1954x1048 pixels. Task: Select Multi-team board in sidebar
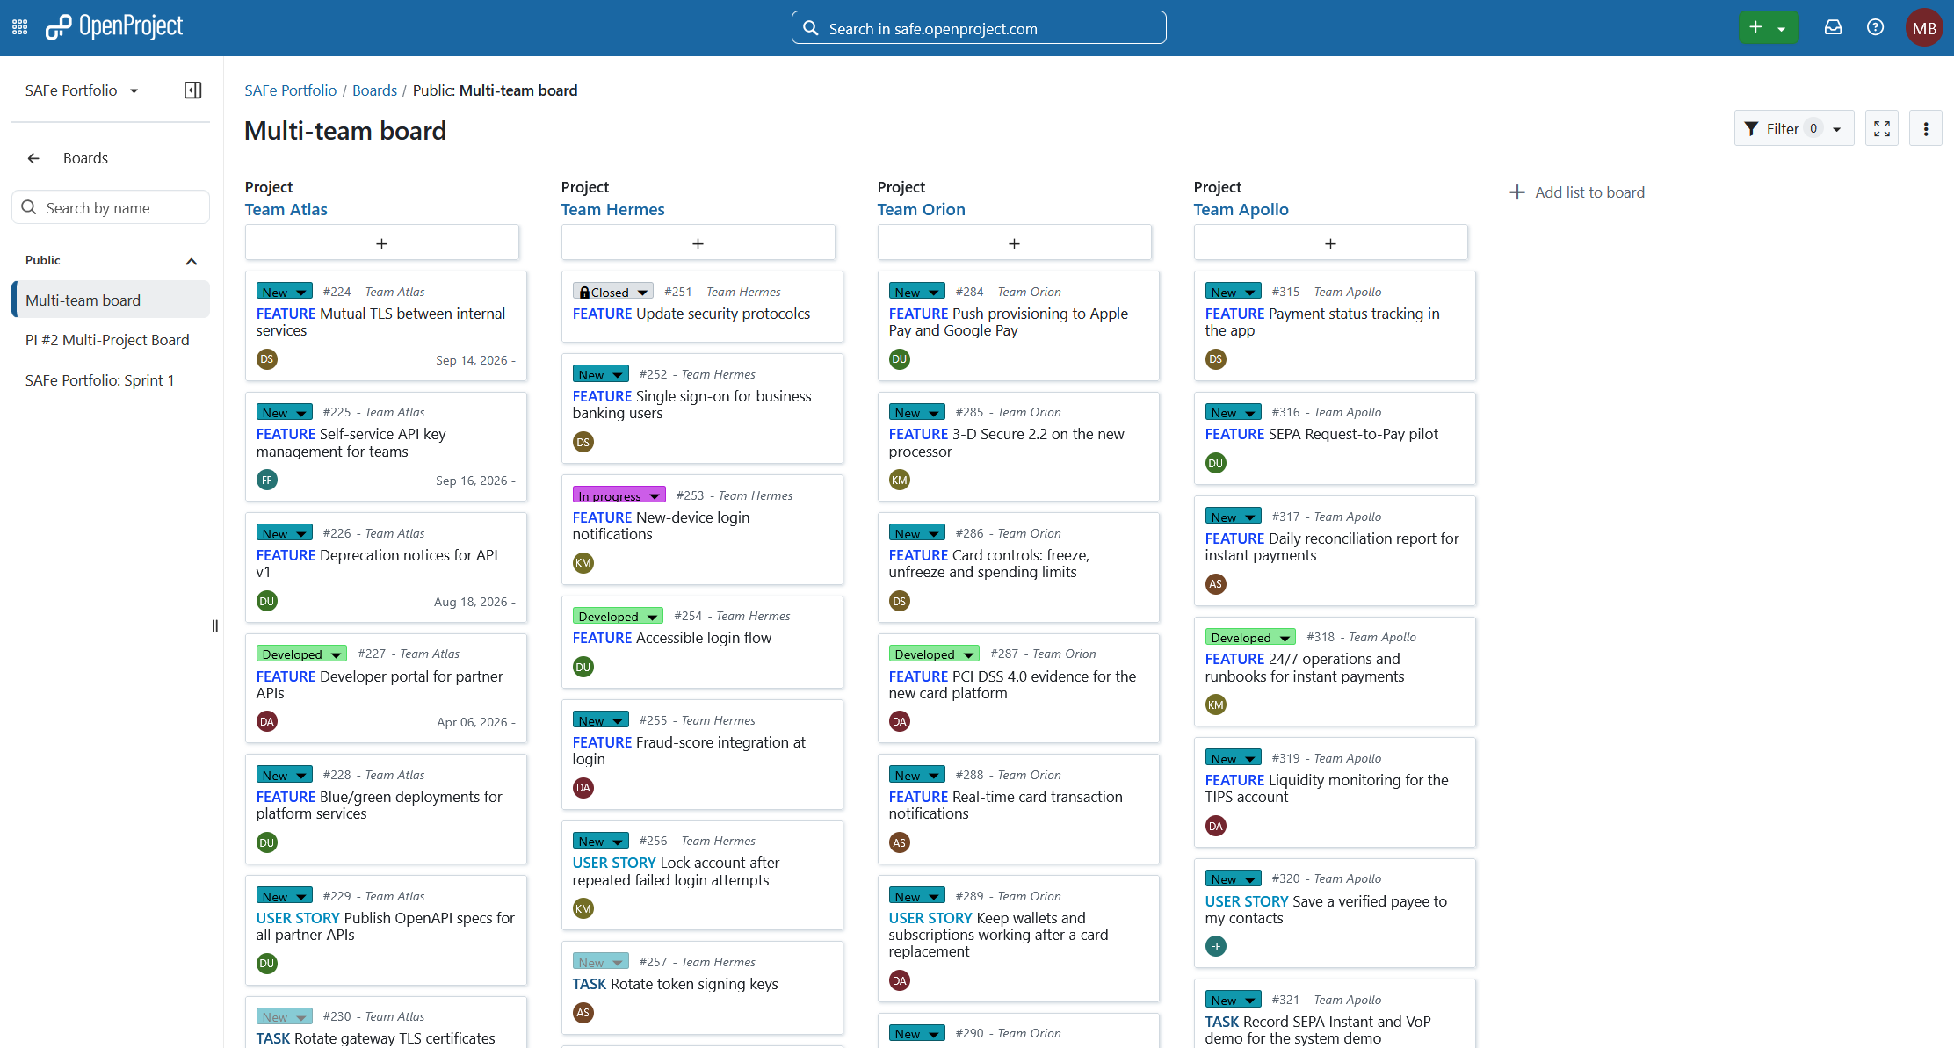tap(112, 300)
